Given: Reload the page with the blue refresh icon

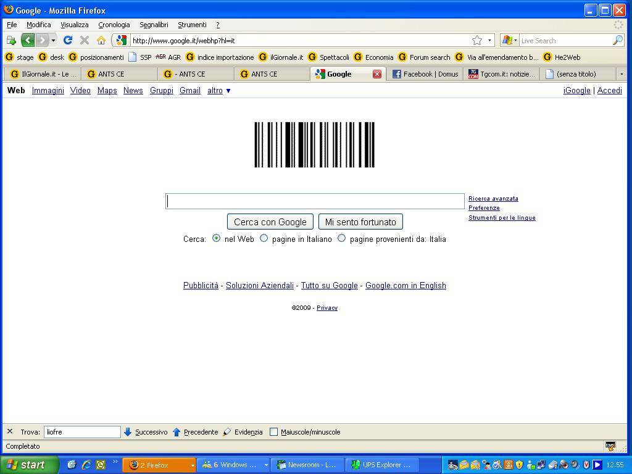Looking at the screenshot, I should click(x=68, y=40).
